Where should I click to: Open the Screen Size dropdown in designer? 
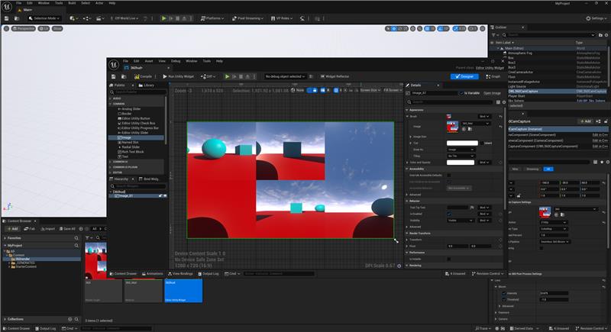370,90
